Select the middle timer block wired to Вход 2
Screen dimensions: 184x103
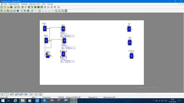pos(64,41)
